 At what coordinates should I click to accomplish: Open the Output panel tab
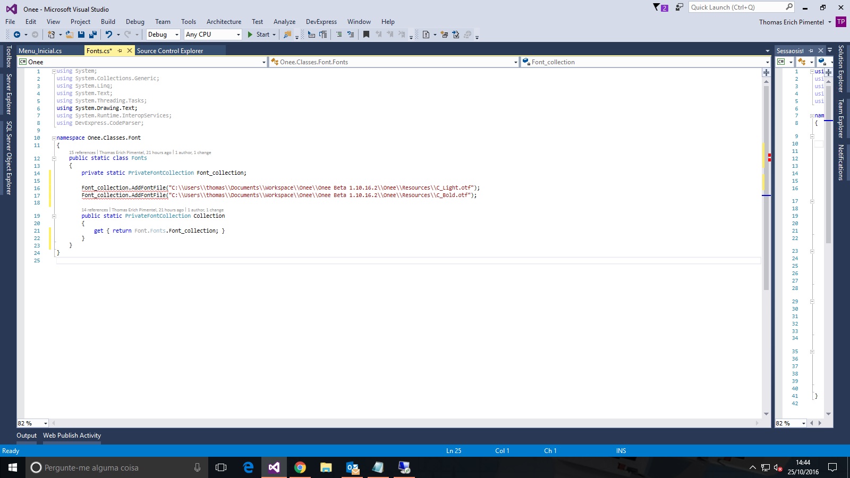tap(27, 436)
